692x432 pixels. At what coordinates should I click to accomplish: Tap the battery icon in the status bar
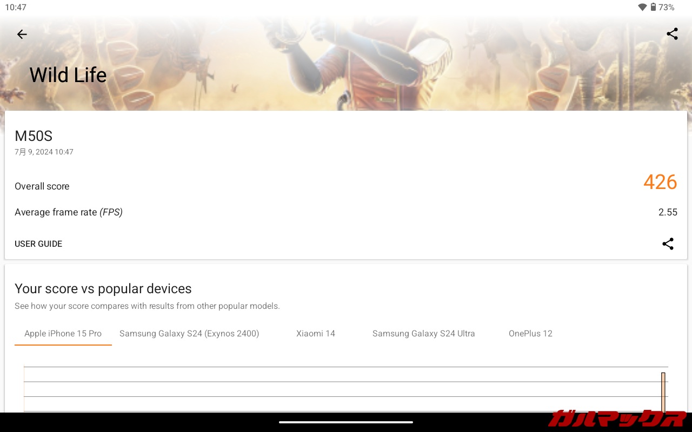653,8
